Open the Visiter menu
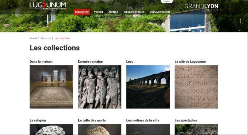The width and height of the screenshot is (248, 135). [x=99, y=12]
